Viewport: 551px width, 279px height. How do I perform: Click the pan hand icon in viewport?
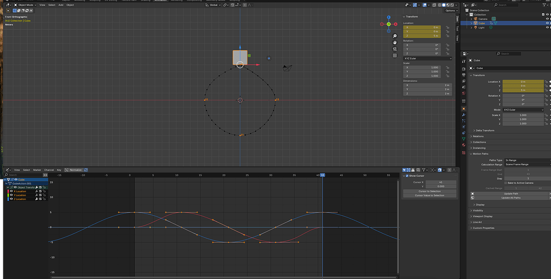tap(394, 43)
